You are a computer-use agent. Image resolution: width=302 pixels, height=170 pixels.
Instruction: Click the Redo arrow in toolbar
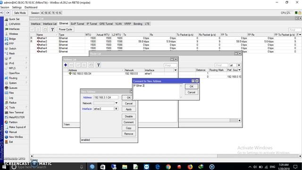pos(8,13)
